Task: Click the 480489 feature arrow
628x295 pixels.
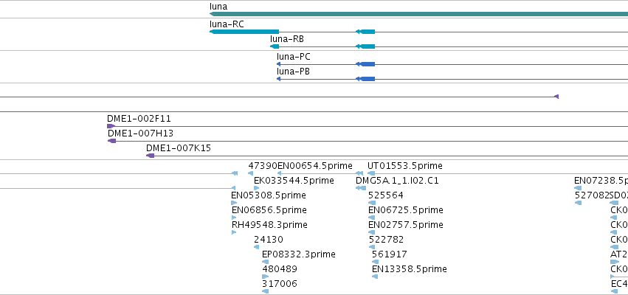Action: click(265, 277)
